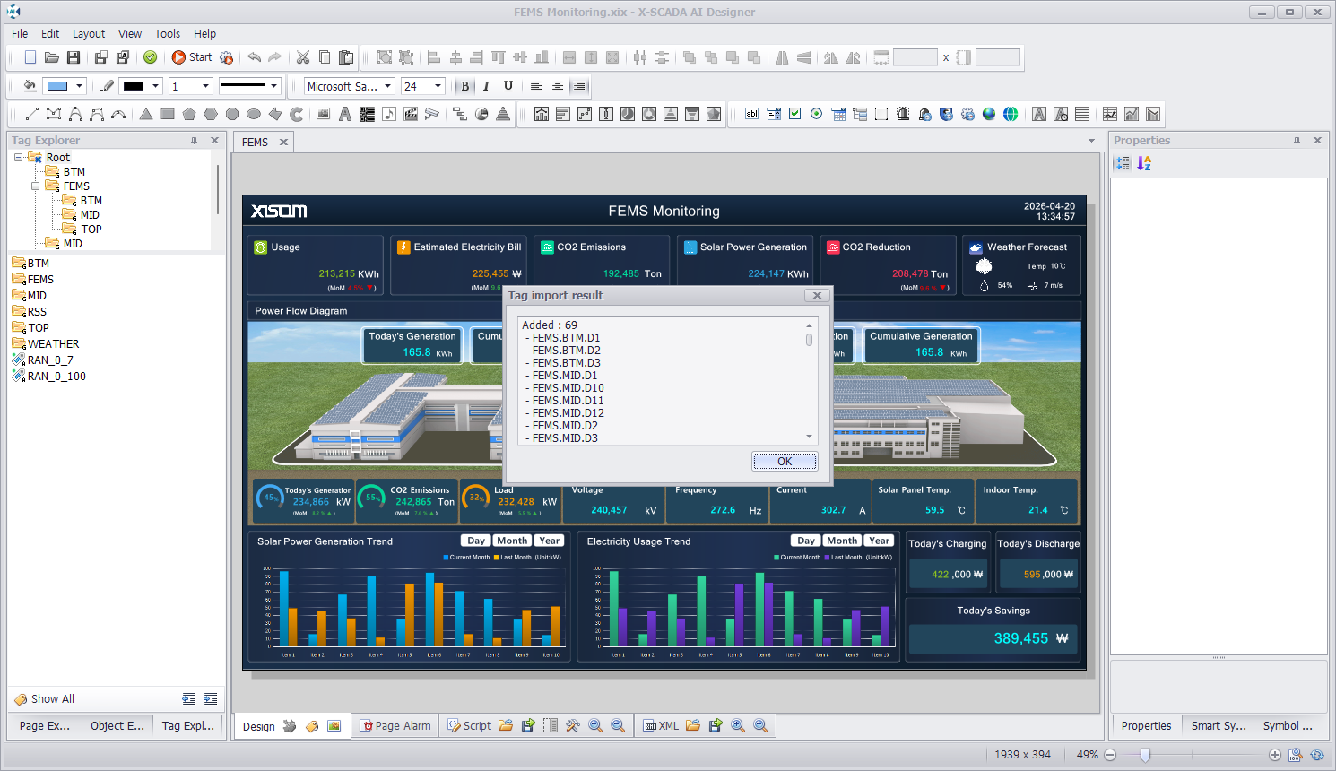Image resolution: width=1336 pixels, height=771 pixels.
Task: Switch to the Page Alarm tab
Action: click(395, 726)
